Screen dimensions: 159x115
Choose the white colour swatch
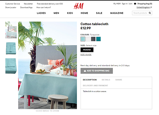point(88,39)
